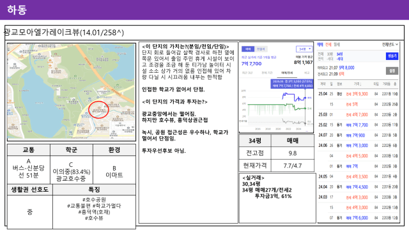409x230 pixels.
Task: Sort transactions by the 가격 column header
Action: 357,84
